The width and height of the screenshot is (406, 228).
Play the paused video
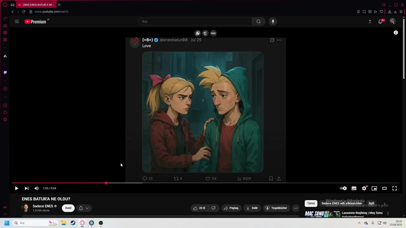[16, 188]
